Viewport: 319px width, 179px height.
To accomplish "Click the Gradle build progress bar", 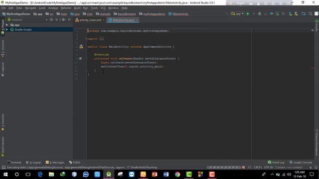I will [224, 168].
